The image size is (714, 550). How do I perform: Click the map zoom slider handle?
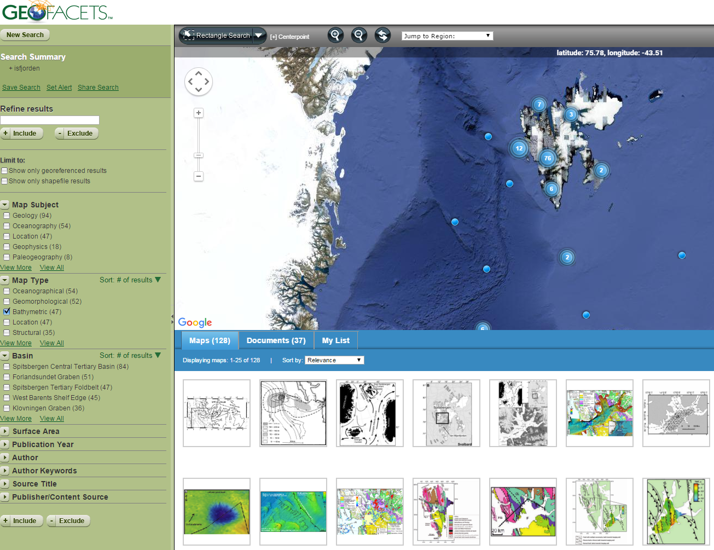pos(199,155)
